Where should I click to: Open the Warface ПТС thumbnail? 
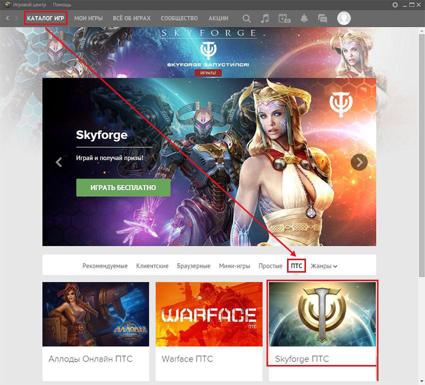[x=209, y=314]
